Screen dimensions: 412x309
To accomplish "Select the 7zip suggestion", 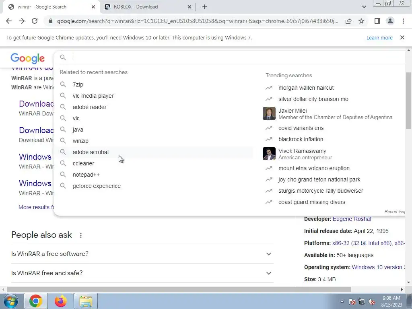I will pos(153,84).
